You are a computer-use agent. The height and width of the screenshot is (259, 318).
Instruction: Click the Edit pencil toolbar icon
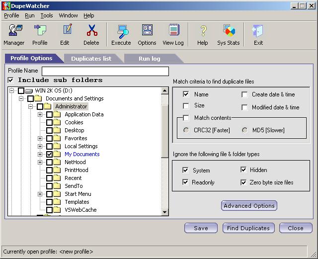pyautogui.click(x=68, y=30)
